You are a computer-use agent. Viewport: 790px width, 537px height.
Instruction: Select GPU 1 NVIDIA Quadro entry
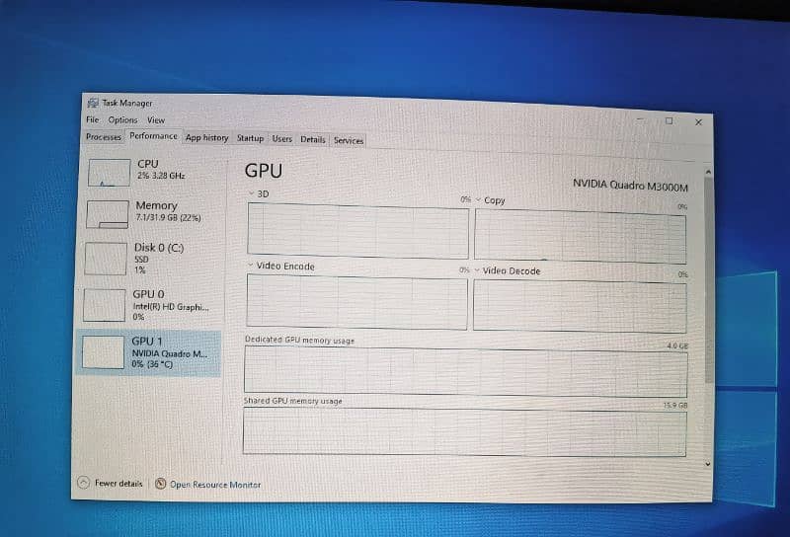point(148,351)
